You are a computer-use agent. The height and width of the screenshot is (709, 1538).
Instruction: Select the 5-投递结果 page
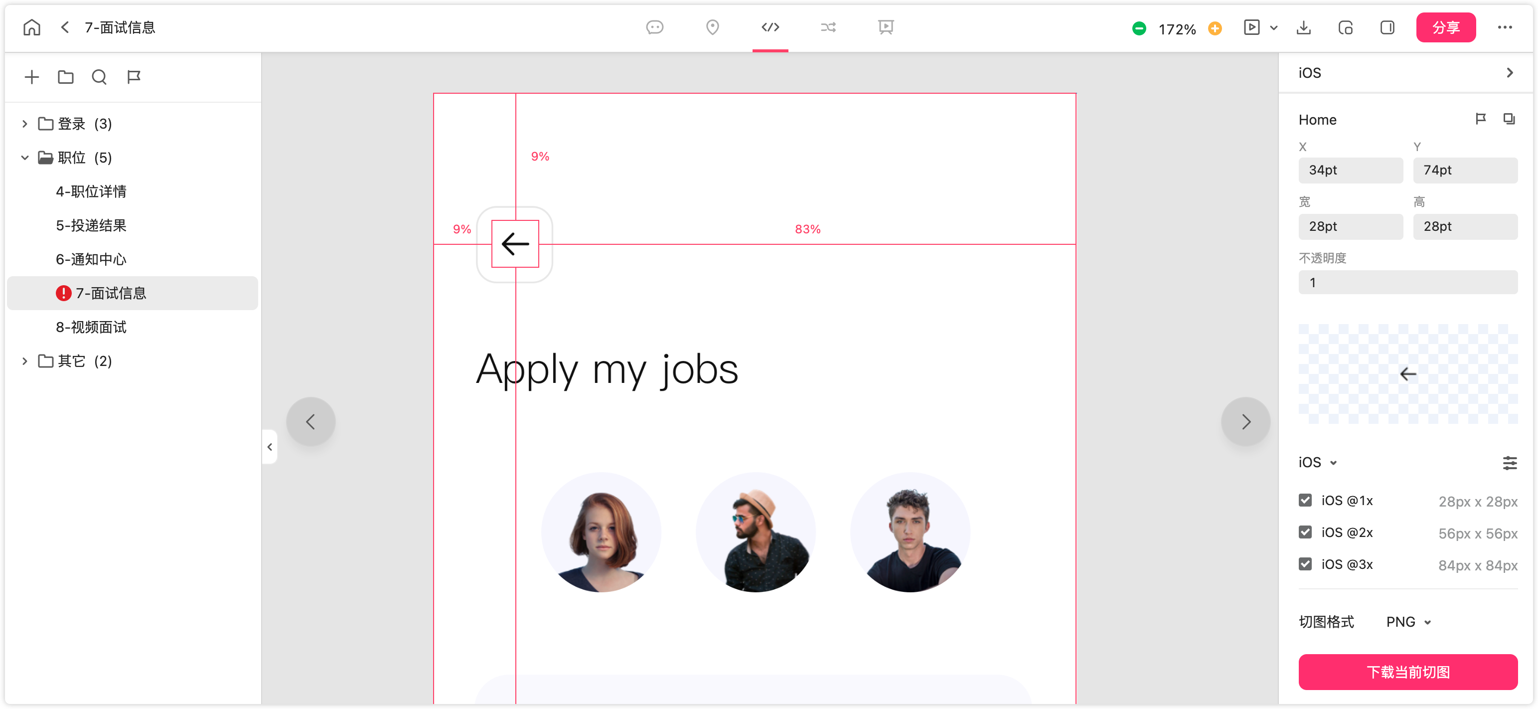[91, 225]
